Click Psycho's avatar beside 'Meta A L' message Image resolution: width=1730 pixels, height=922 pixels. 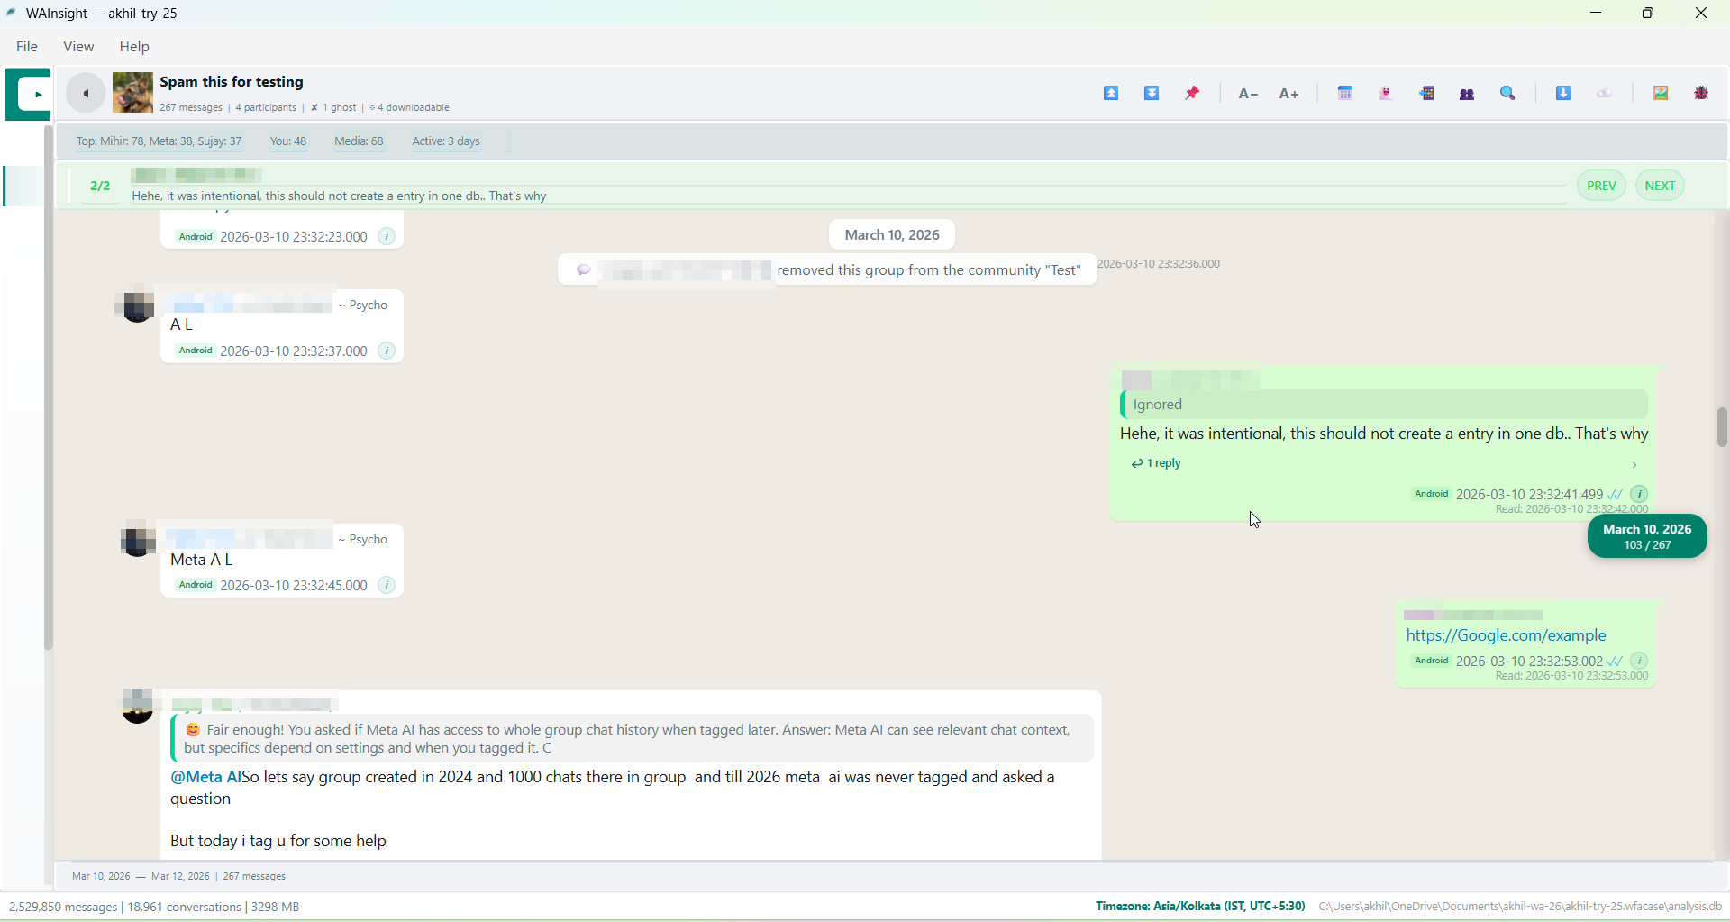click(137, 540)
